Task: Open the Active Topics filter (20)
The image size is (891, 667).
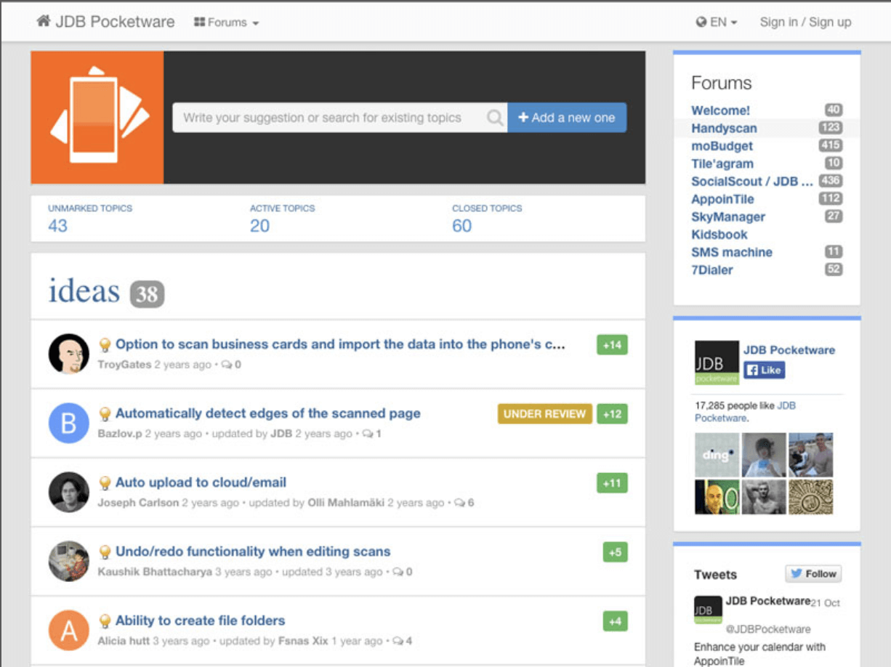Action: coord(283,219)
